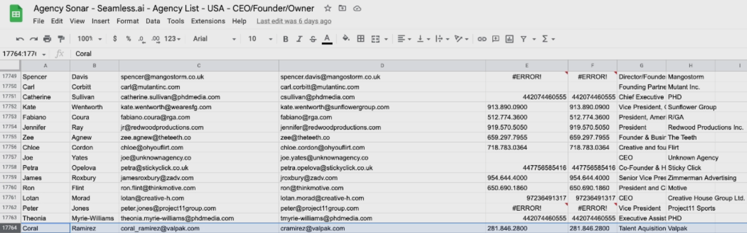
Task: Insert a link
Action: coord(482,39)
